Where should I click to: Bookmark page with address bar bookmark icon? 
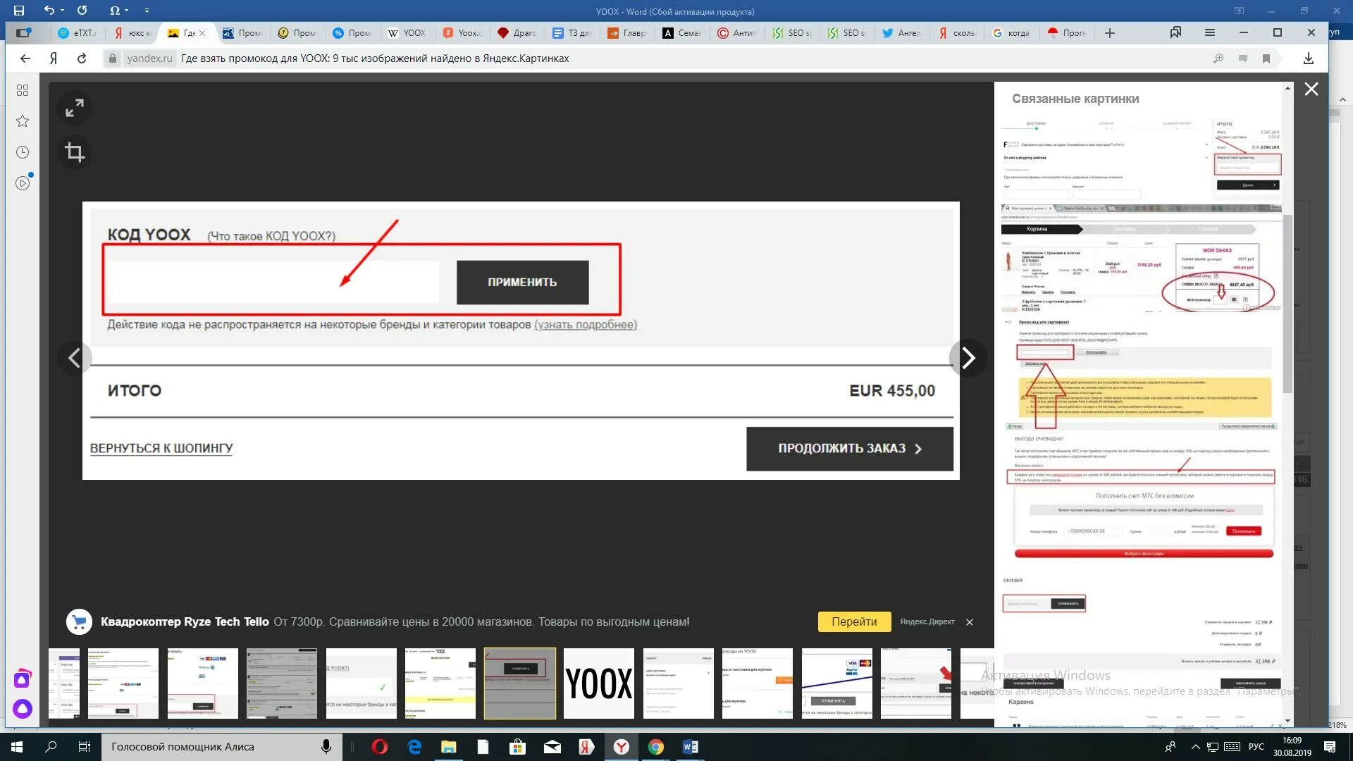(x=1266, y=58)
